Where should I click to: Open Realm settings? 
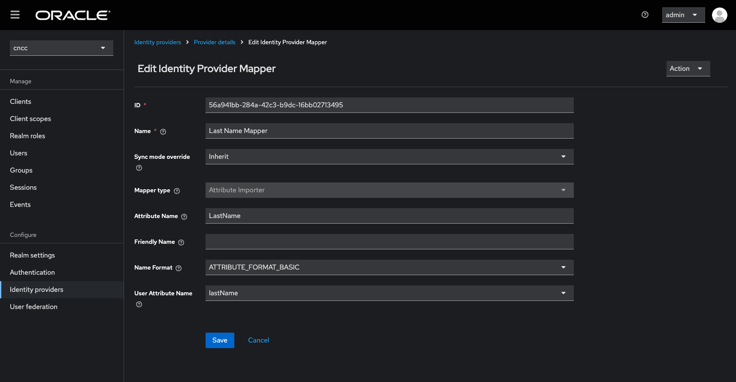point(62,255)
